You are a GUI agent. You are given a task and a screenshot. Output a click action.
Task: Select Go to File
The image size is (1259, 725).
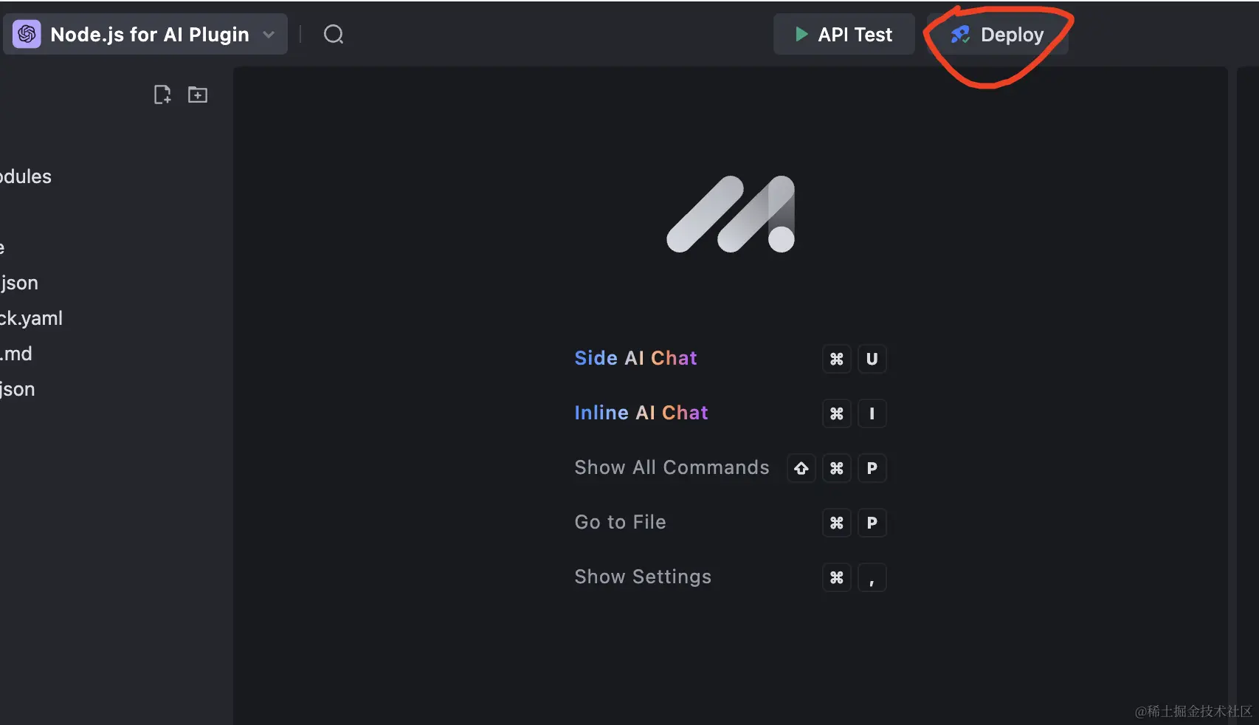click(x=620, y=522)
